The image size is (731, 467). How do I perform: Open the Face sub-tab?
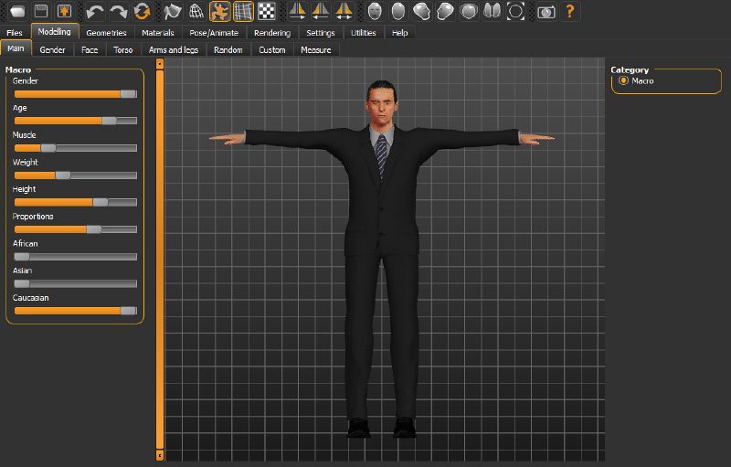[89, 49]
